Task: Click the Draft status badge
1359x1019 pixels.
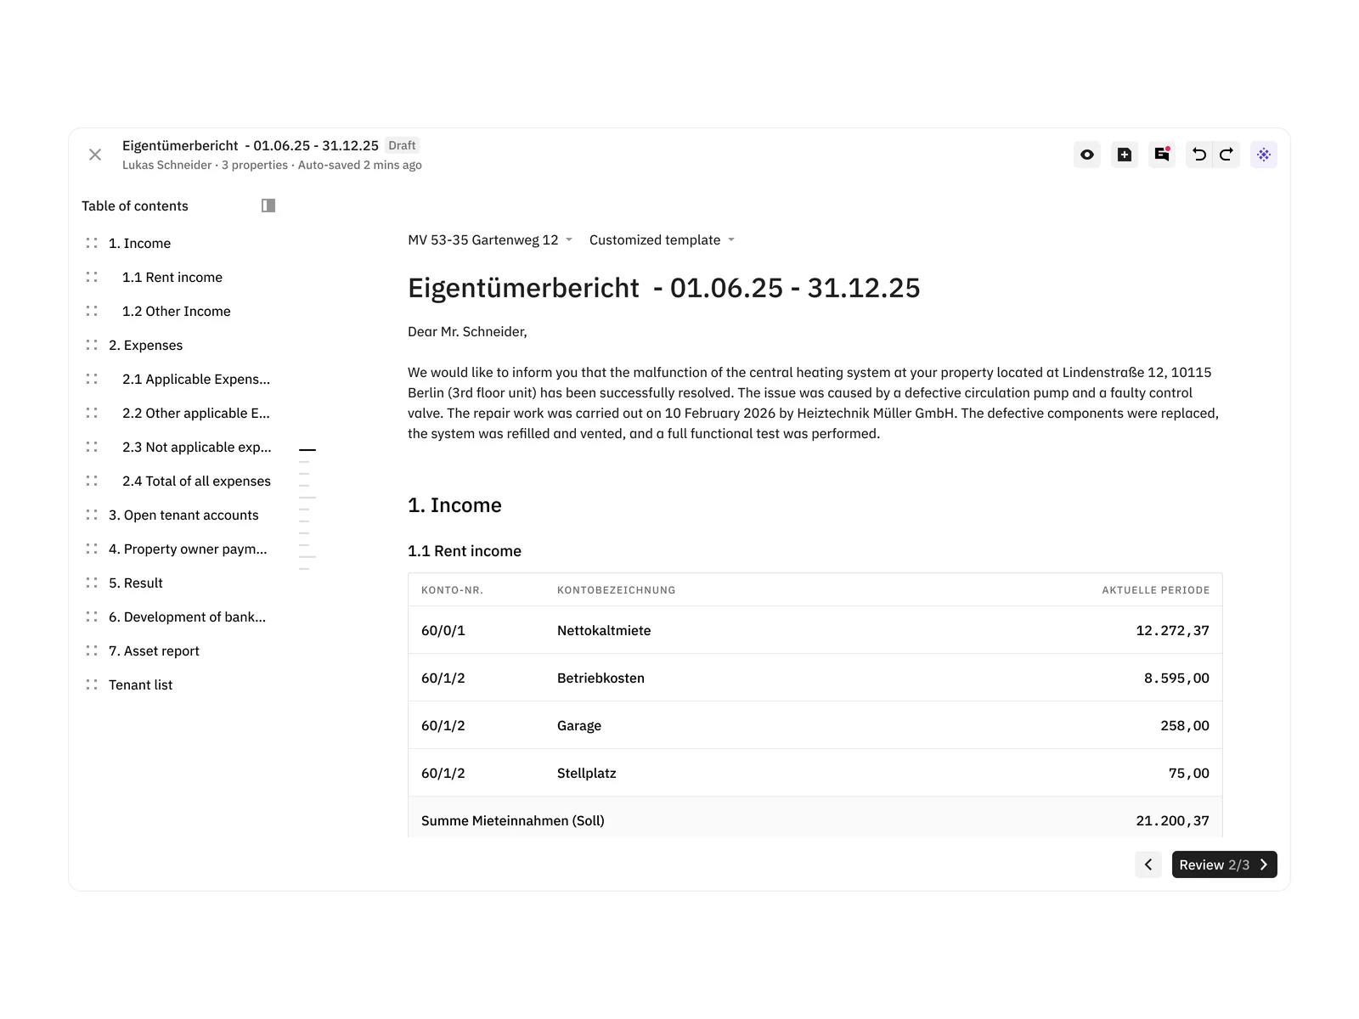Action: 402,145
